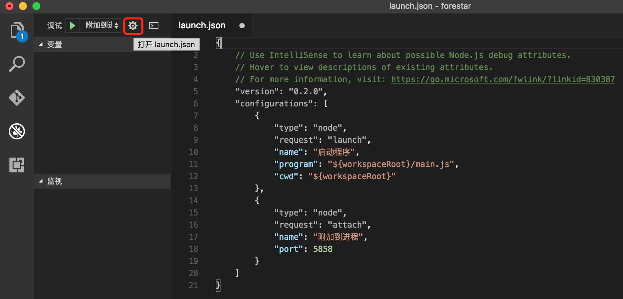Image resolution: width=623 pixels, height=299 pixels.
Task: Open the Search view in sidebar
Action: 17,64
